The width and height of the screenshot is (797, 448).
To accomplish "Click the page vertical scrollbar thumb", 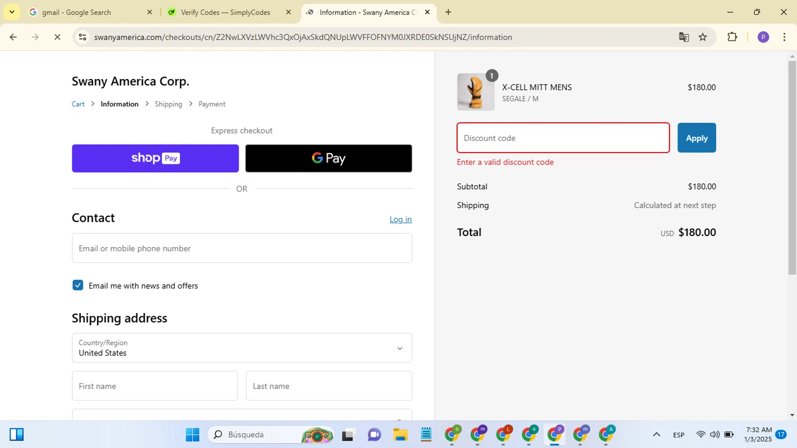I will 792,167.
